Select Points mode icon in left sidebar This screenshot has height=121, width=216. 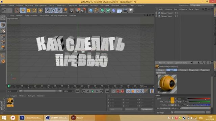coord(3,36)
